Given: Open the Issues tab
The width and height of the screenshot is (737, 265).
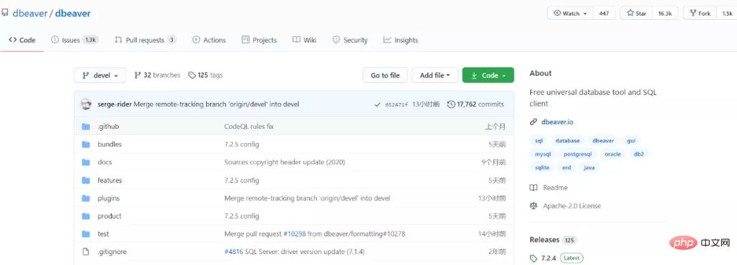Looking at the screenshot, I should [x=74, y=40].
